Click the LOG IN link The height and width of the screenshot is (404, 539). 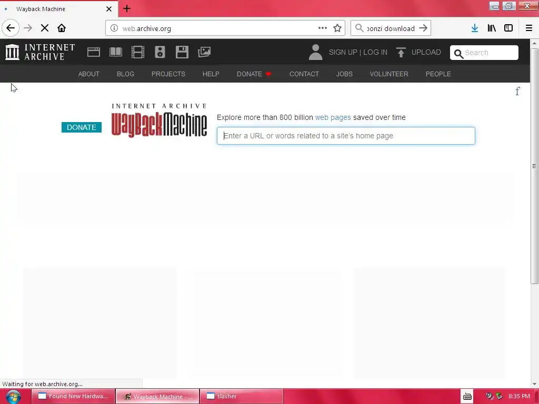pos(375,52)
